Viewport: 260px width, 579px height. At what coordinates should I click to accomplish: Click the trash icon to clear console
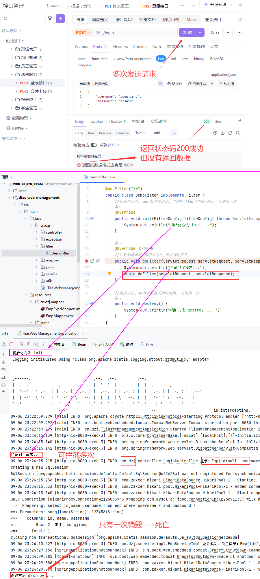coord(3,392)
